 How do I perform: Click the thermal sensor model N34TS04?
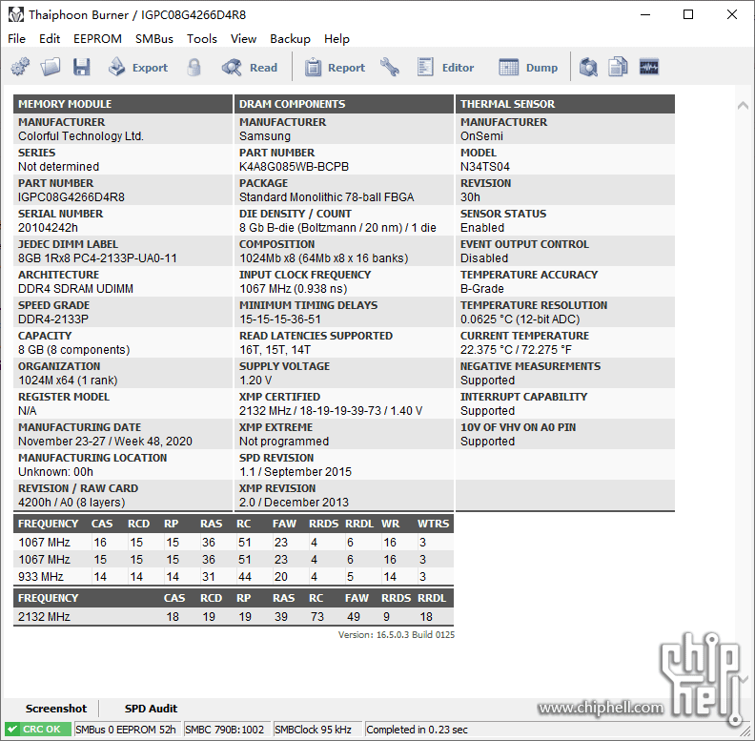(x=485, y=167)
